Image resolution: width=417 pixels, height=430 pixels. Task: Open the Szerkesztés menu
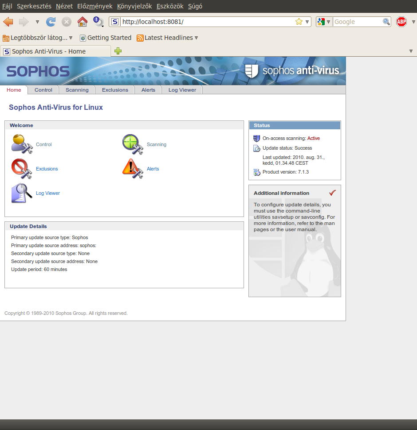click(34, 6)
